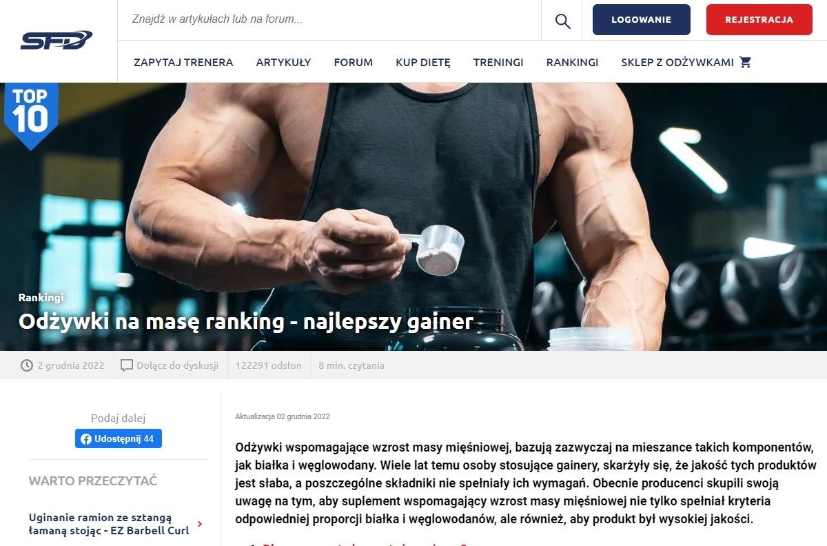Go to ARTYKUŁY section
This screenshot has width=827, height=546.
[283, 62]
